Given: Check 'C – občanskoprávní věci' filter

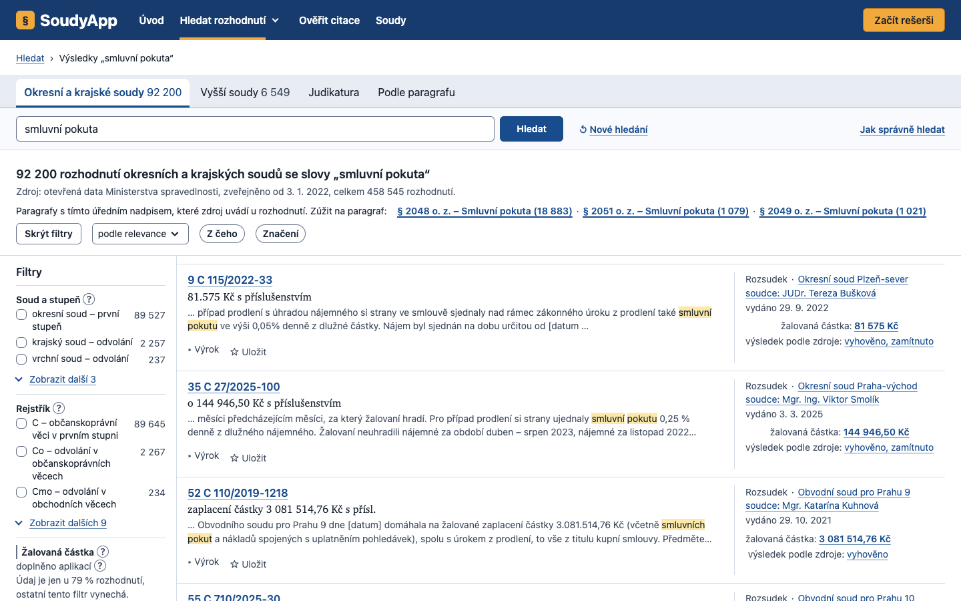Looking at the screenshot, I should pos(21,423).
